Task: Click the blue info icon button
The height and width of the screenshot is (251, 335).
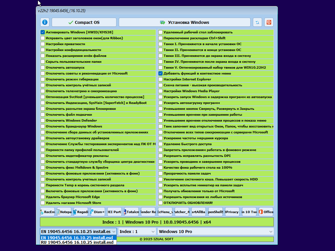Action: pyautogui.click(x=45, y=22)
